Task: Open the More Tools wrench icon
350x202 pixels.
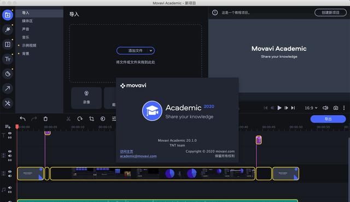Action: point(8,103)
